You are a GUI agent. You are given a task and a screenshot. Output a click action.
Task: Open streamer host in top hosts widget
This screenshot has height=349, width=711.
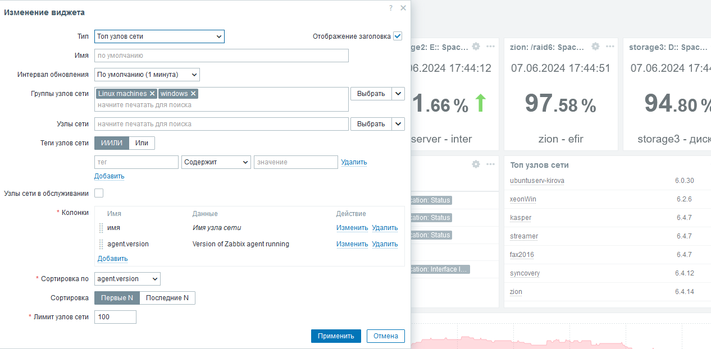pyautogui.click(x=524, y=236)
